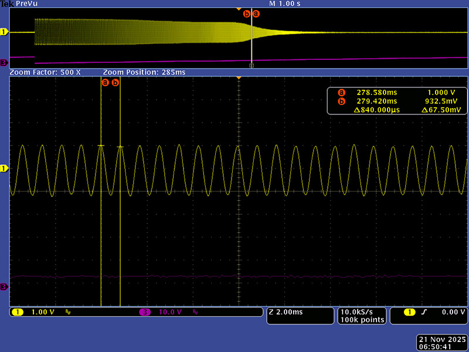Select the channel 3 marker in the overview
This screenshot has height=352, width=469.
pyautogui.click(x=4, y=62)
